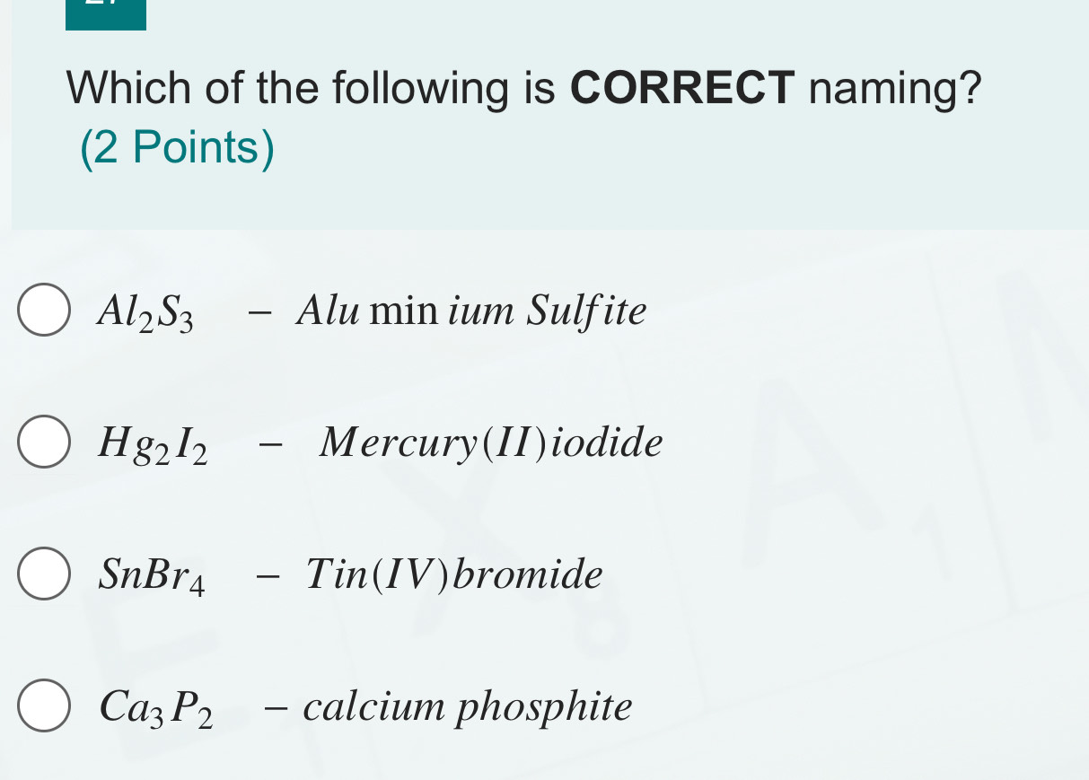Pick the Ca3P2 calcium phosphite option
This screenshot has width=1089, height=780.
pos(43,706)
